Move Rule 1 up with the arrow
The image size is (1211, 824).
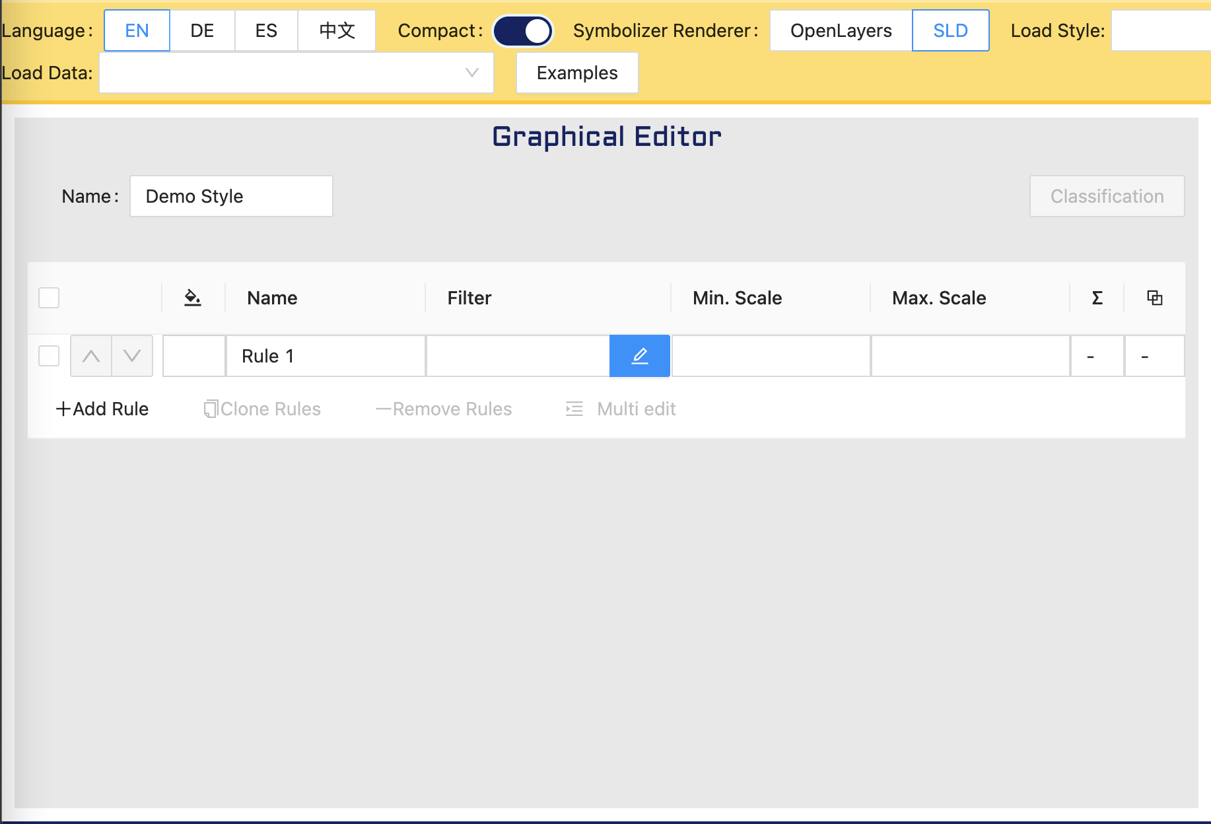(91, 356)
